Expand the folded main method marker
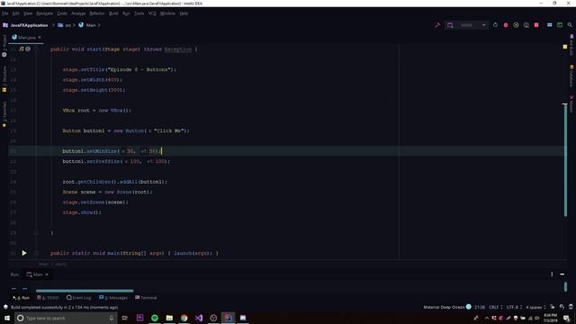This screenshot has height=324, width=576. (36, 253)
